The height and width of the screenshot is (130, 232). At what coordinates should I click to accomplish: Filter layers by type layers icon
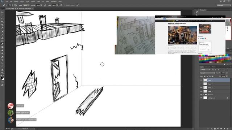[218, 70]
